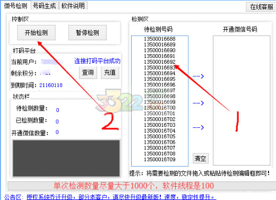Click the 连接打码平台成功 status text

click(97, 61)
